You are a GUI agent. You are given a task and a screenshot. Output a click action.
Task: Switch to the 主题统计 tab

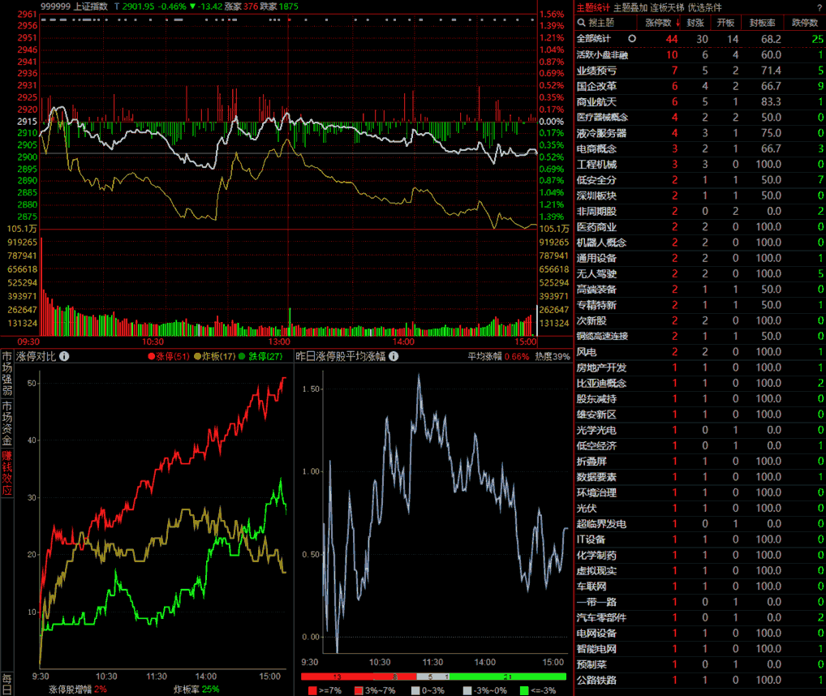click(593, 7)
